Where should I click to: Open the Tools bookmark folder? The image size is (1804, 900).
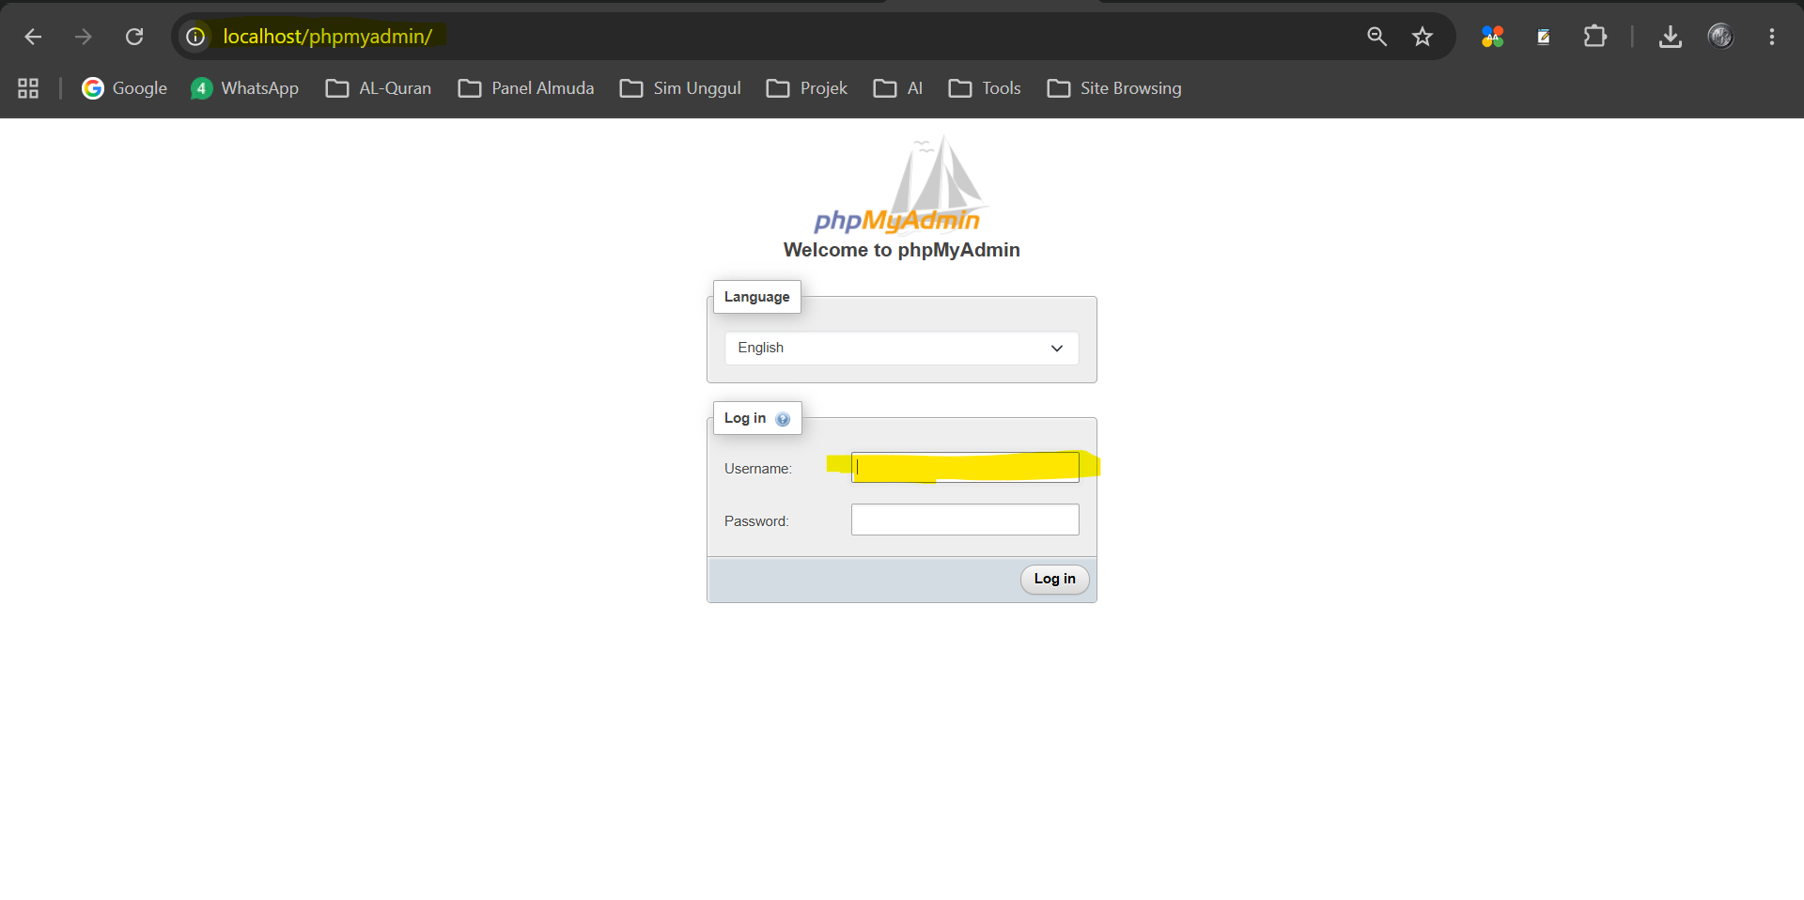985,88
